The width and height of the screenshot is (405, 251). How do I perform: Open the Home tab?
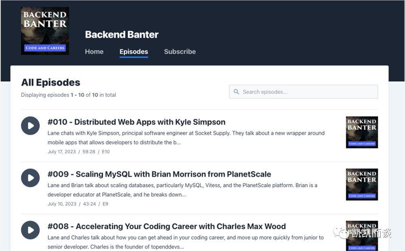coord(94,52)
